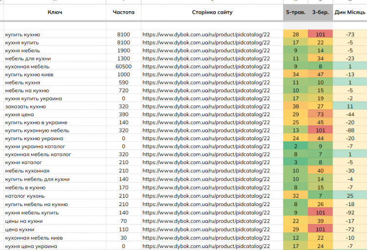Click dark green cell with value 2
The width and height of the screenshot is (367, 250).
296,146
